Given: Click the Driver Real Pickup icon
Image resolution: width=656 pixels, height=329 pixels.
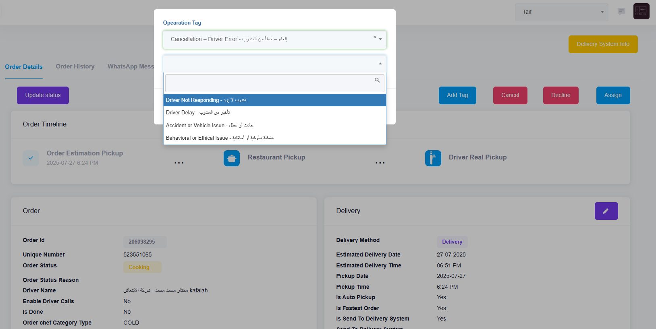Looking at the screenshot, I should [433, 158].
